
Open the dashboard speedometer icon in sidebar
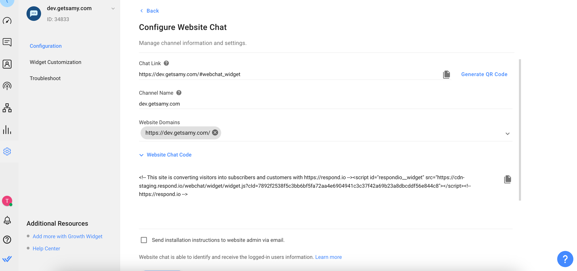tap(7, 21)
